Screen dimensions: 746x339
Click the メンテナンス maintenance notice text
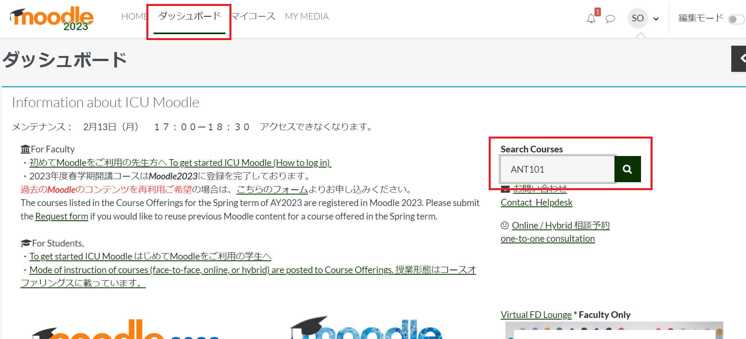(193, 127)
